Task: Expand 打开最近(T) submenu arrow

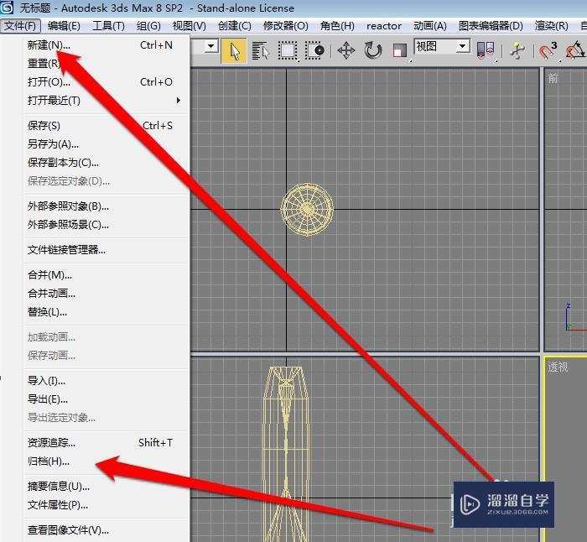Action: pyautogui.click(x=178, y=101)
